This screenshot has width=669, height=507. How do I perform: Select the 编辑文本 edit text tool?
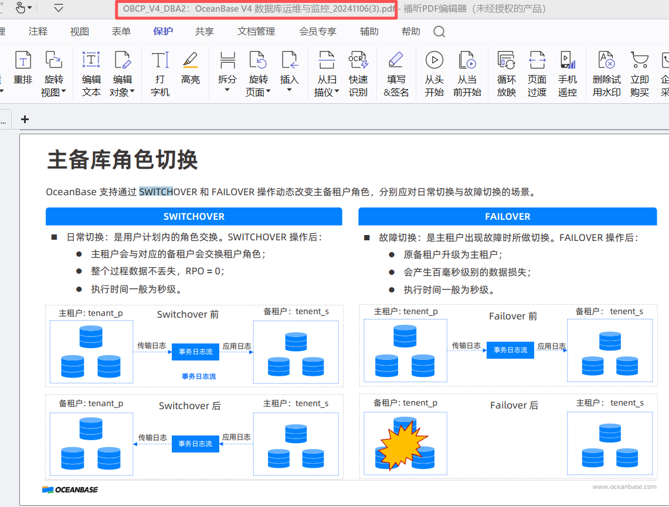click(91, 73)
